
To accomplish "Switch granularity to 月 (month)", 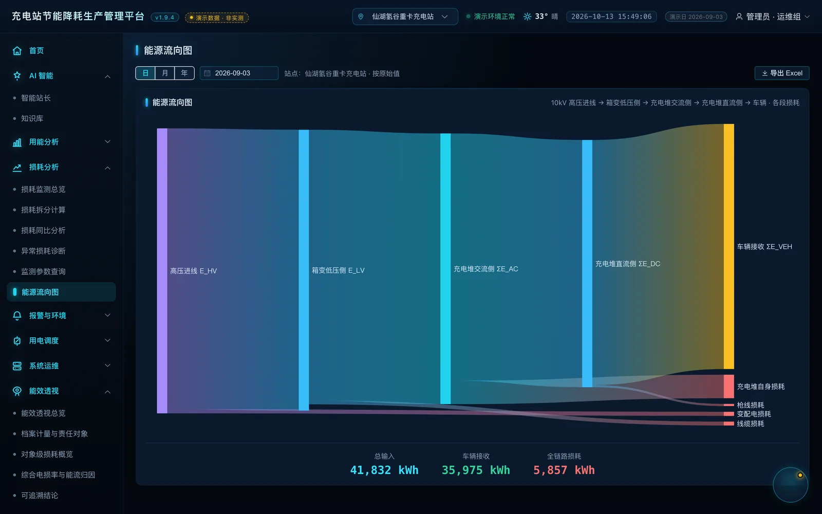I will (x=165, y=73).
